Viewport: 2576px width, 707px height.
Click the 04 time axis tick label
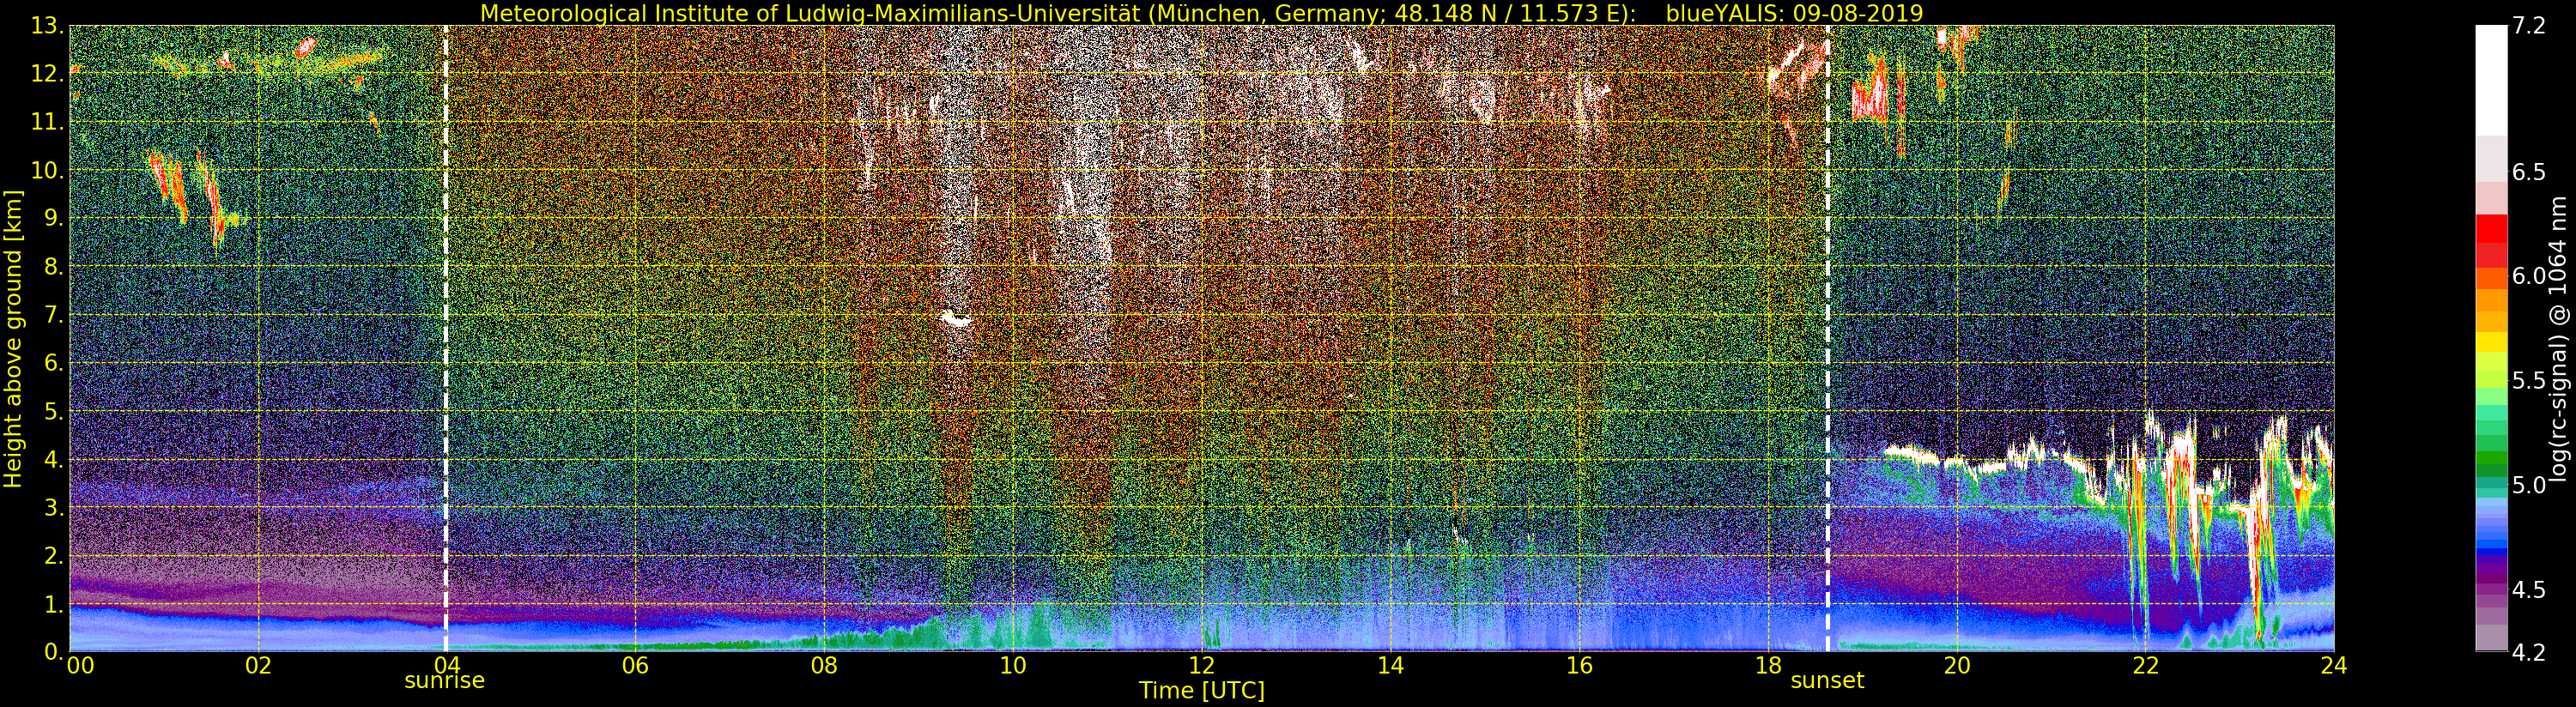(446, 665)
